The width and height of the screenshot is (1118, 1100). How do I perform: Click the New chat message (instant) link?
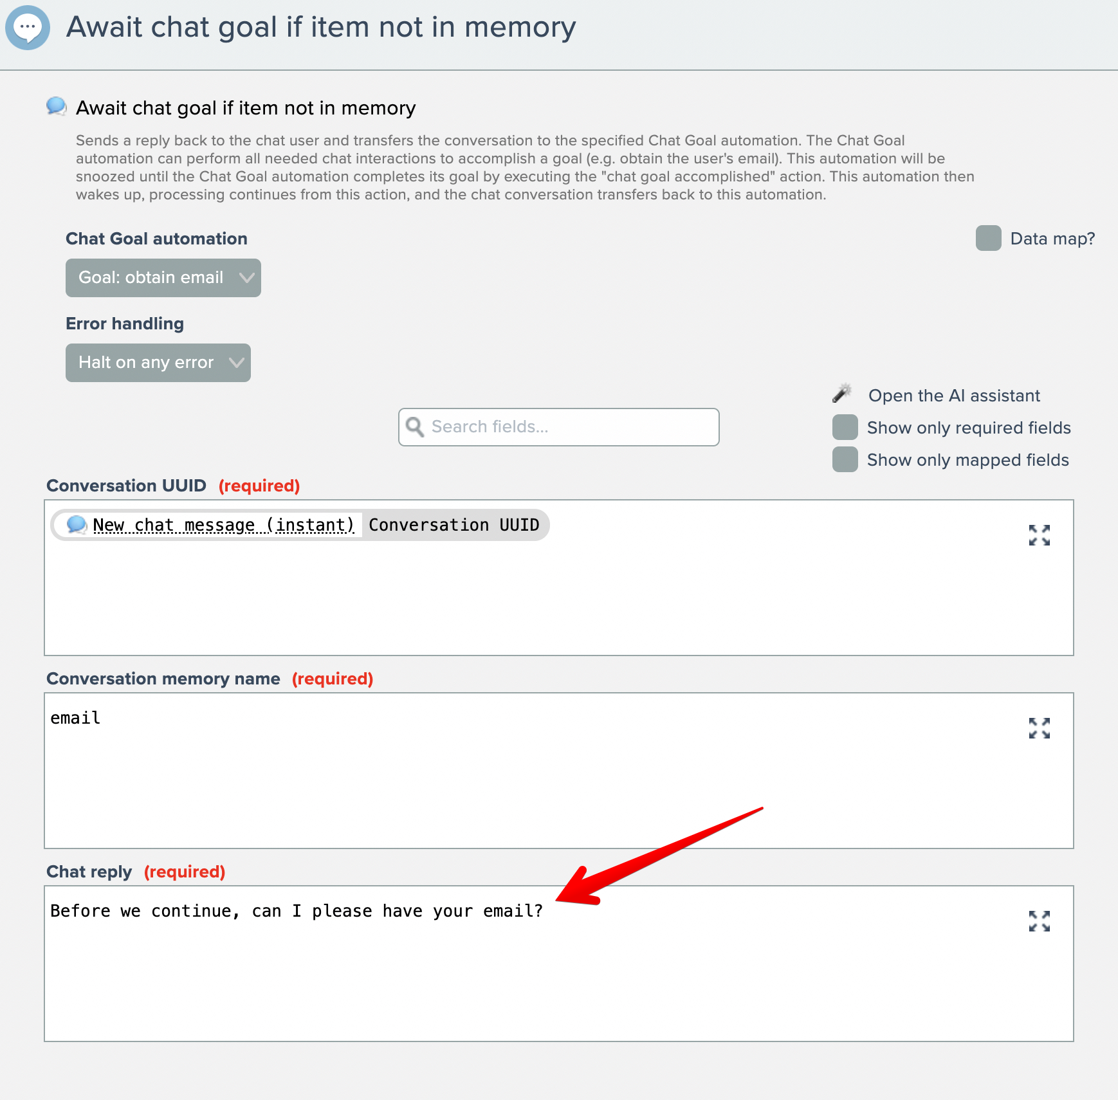coord(223,525)
